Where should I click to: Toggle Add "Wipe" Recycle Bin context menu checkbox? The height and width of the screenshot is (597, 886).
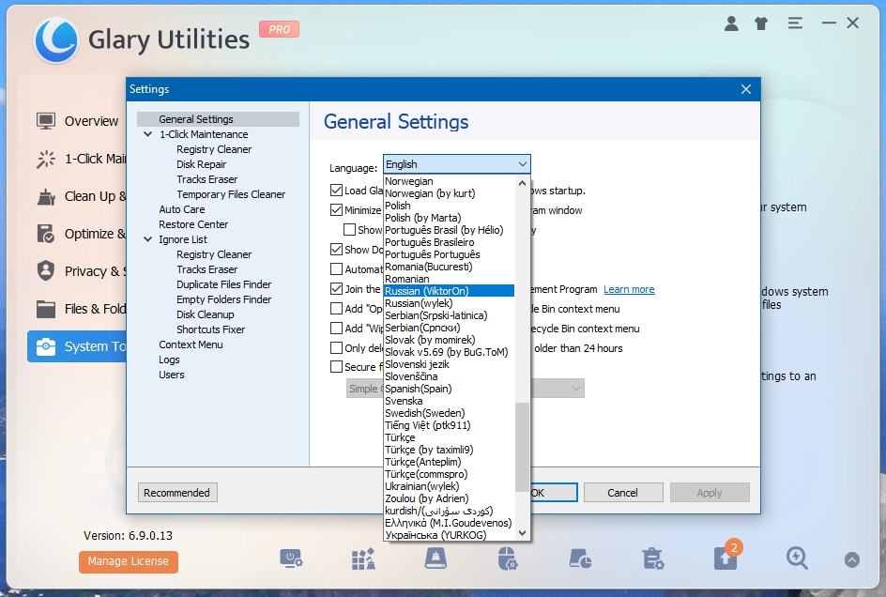[x=336, y=328]
